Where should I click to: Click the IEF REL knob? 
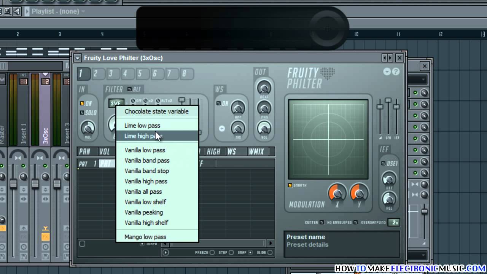click(388, 198)
